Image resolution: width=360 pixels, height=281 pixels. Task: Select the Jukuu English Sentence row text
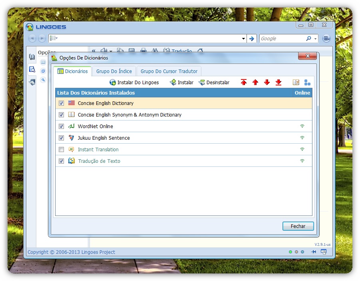click(x=103, y=138)
